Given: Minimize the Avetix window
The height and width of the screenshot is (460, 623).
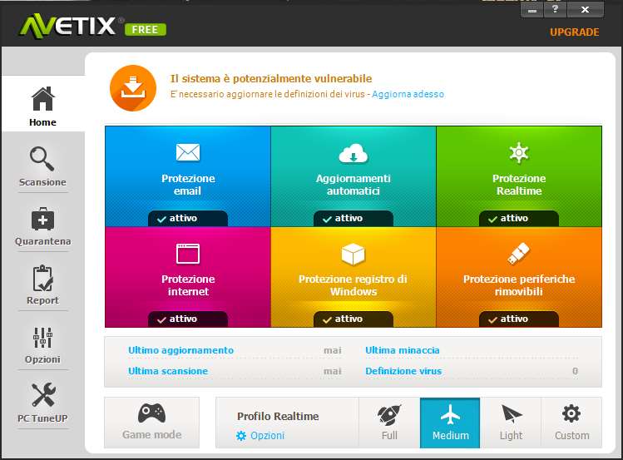Looking at the screenshot, I should pos(532,10).
